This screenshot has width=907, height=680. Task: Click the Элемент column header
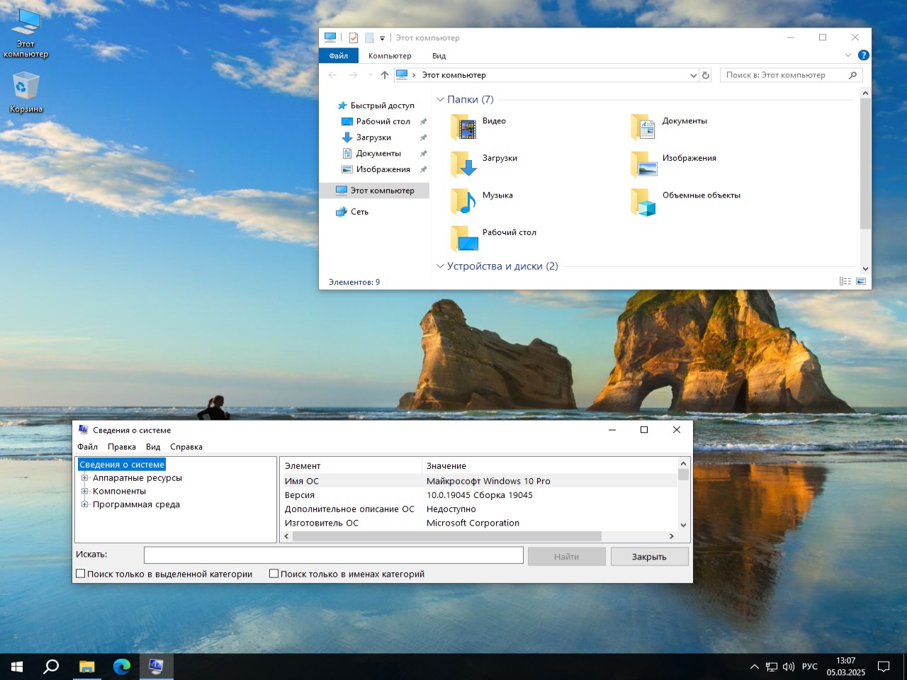303,466
